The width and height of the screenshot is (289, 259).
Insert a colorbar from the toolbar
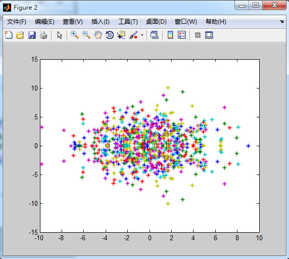(170, 35)
